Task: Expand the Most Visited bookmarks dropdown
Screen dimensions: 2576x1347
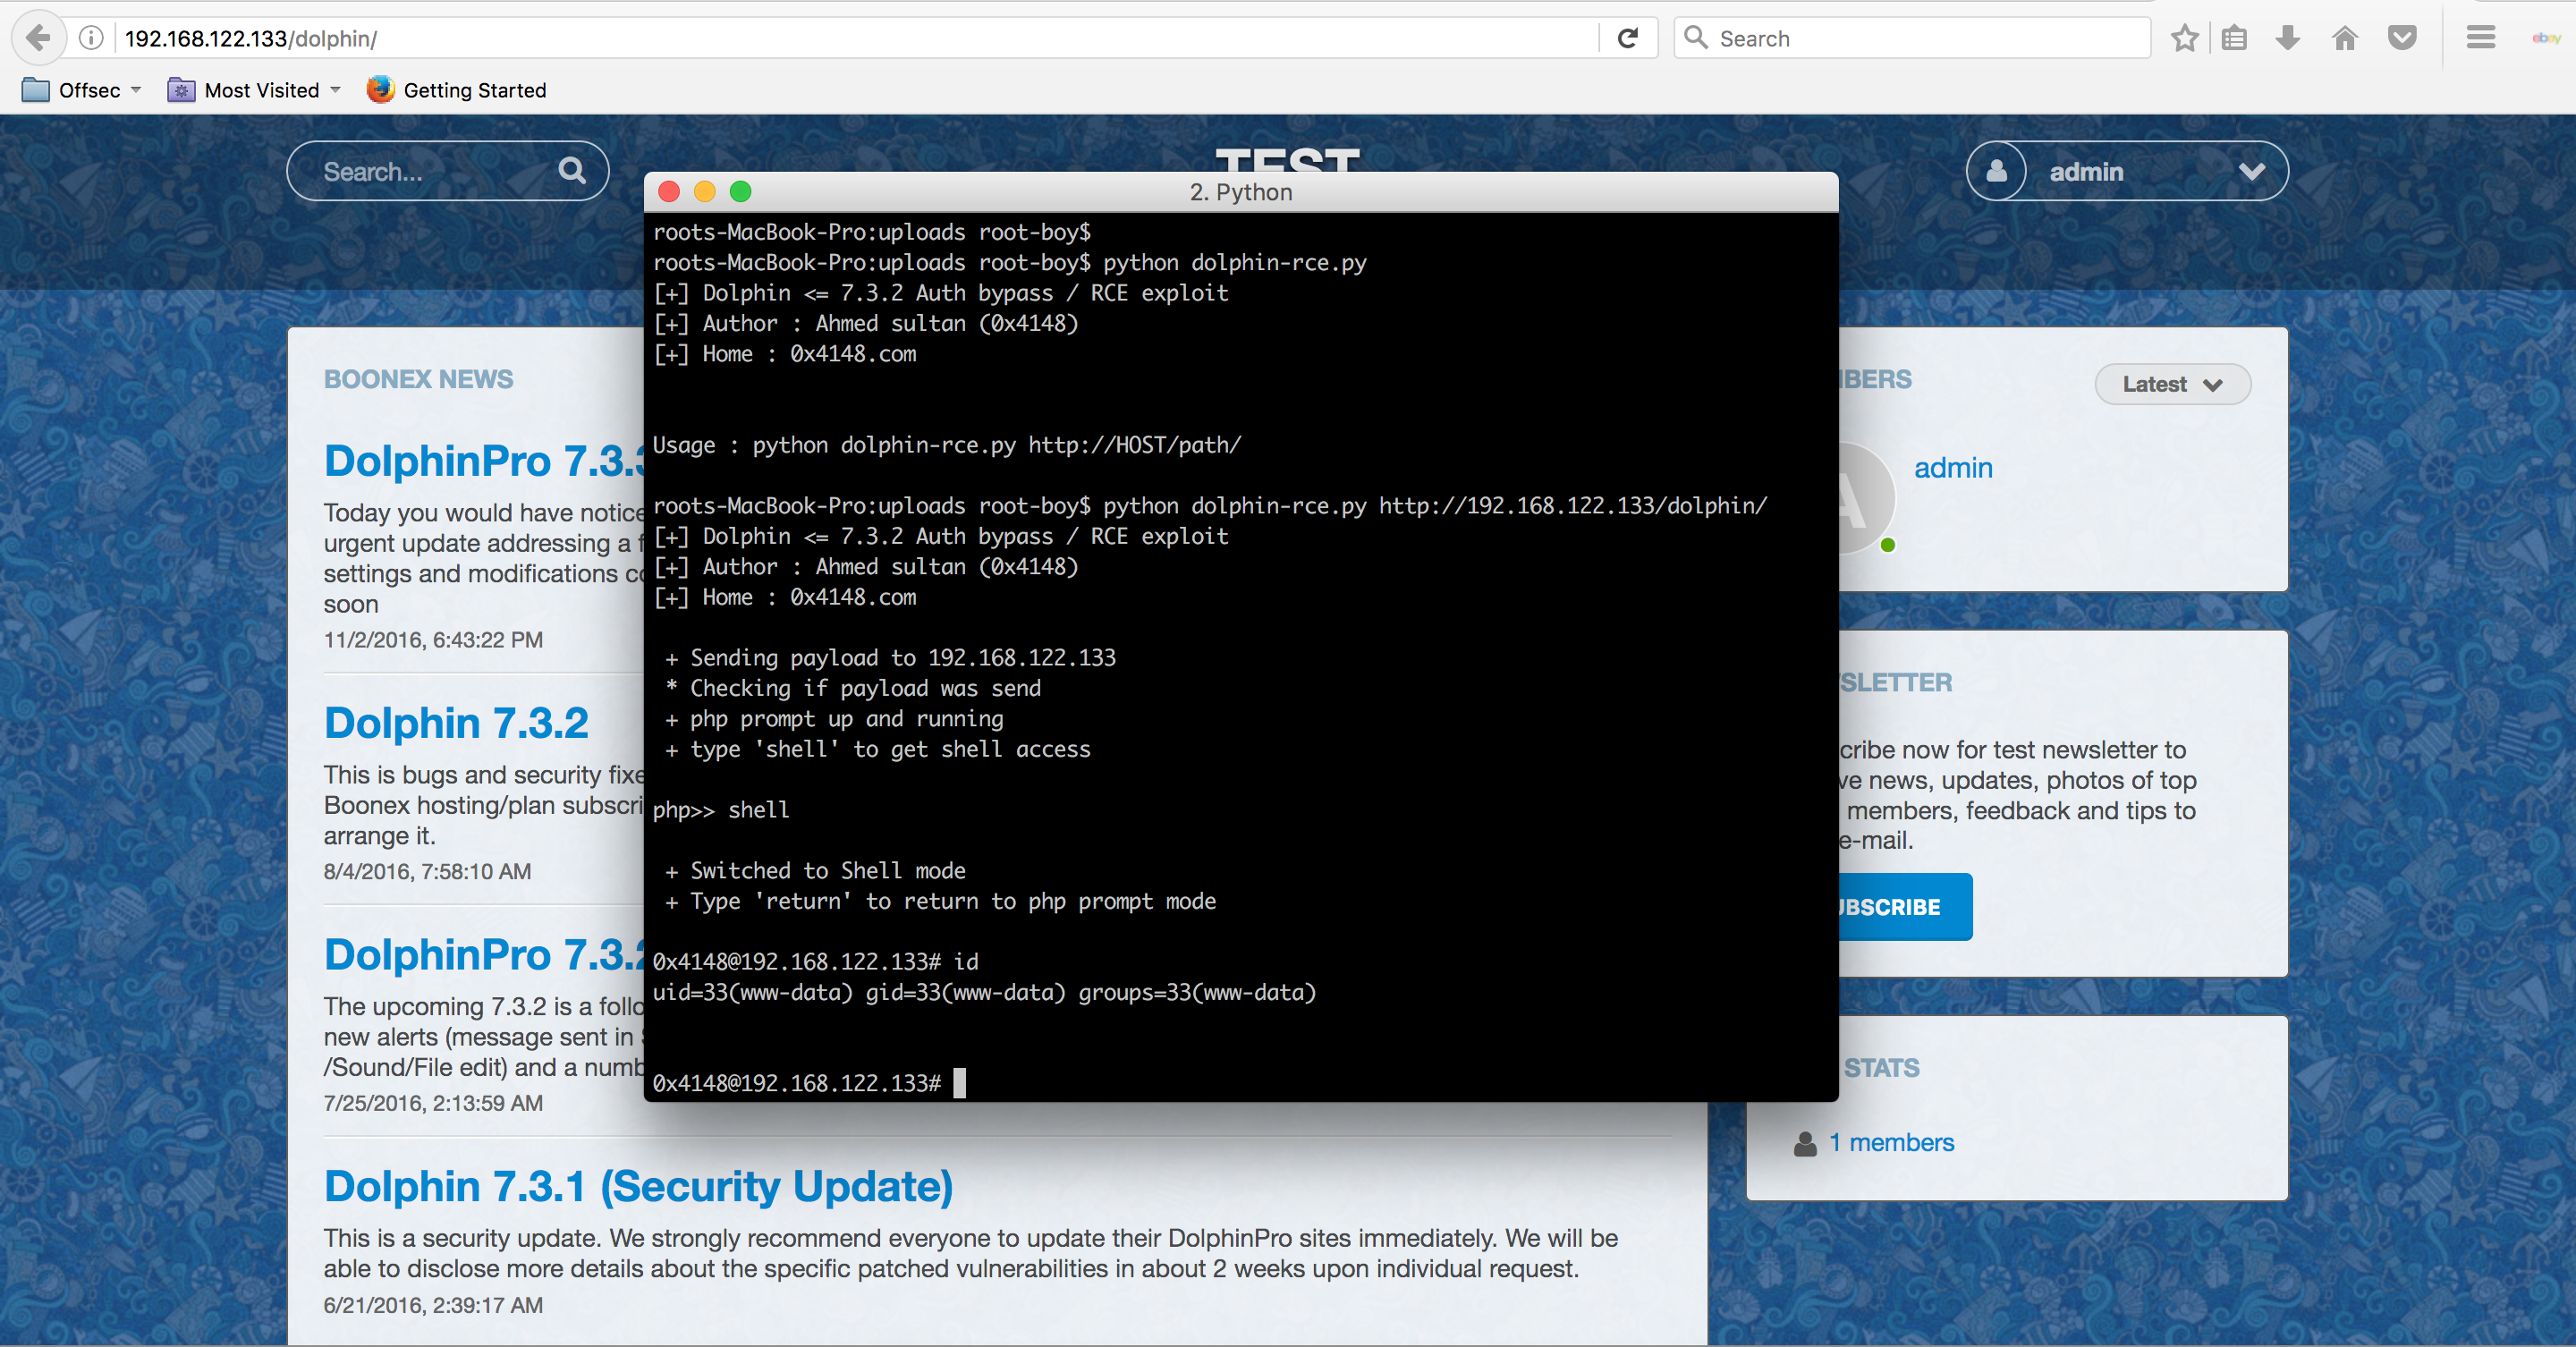Action: point(255,90)
